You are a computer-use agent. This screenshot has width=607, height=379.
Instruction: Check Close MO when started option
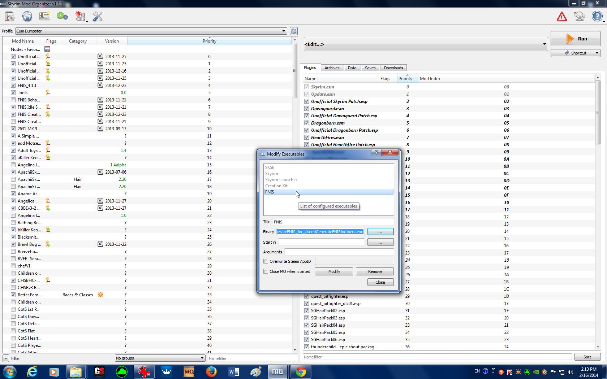(x=266, y=271)
